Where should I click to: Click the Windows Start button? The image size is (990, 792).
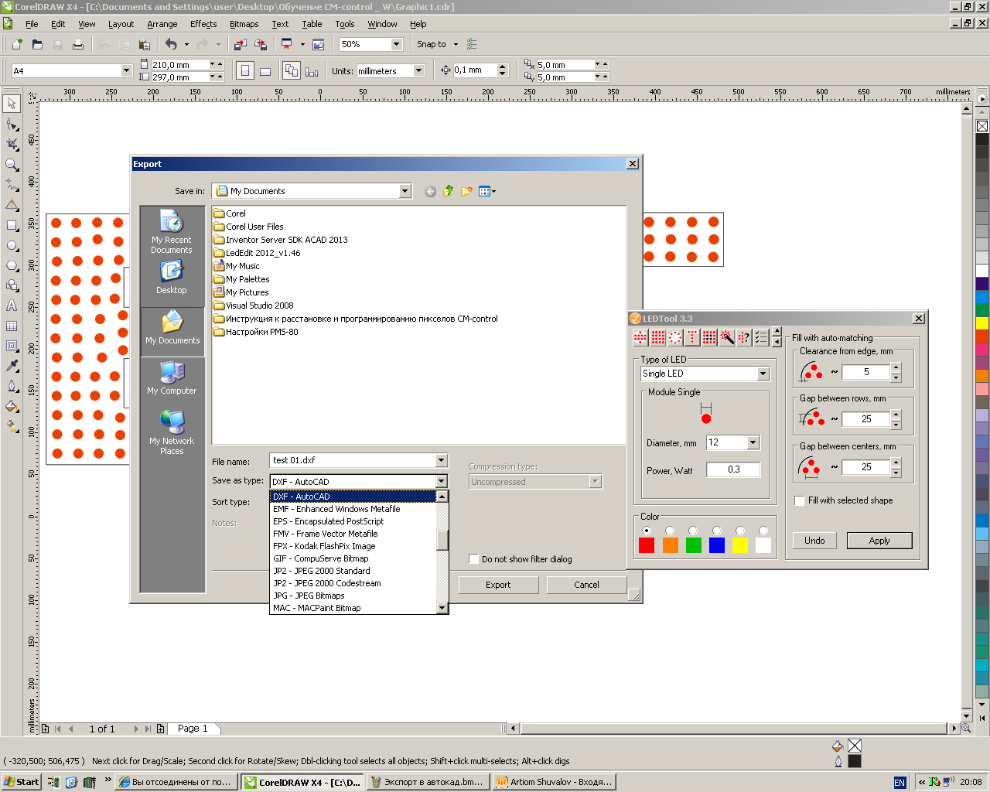21,782
